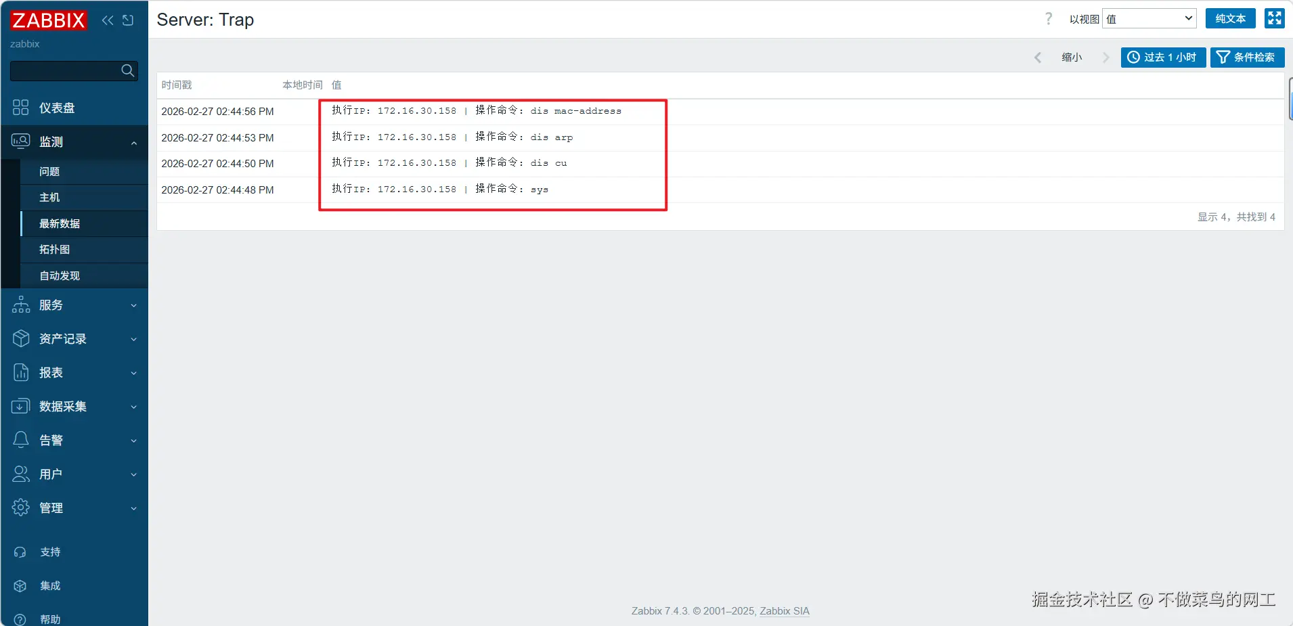Click the 时间戳 column header
This screenshot has width=1293, height=626.
pyautogui.click(x=177, y=85)
